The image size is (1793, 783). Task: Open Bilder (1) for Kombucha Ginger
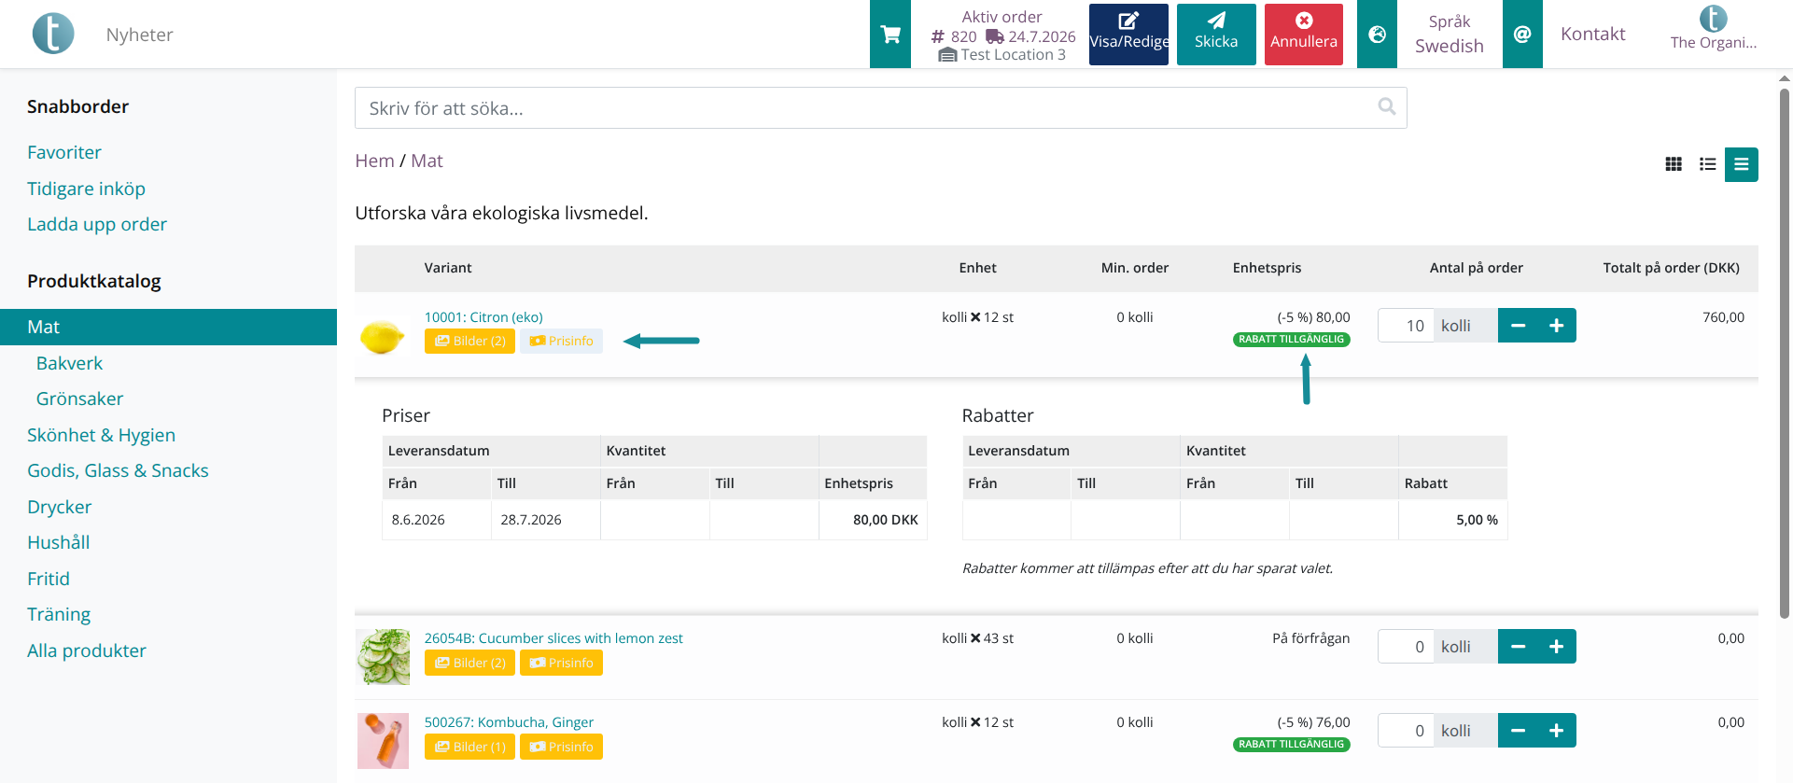pyautogui.click(x=469, y=747)
